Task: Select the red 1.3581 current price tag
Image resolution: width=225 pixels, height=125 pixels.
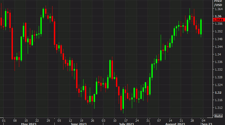Action: tap(219, 20)
